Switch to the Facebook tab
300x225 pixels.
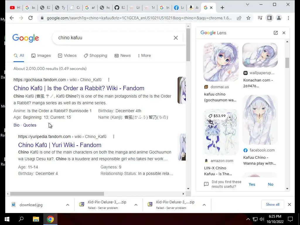pyautogui.click(x=179, y=8)
